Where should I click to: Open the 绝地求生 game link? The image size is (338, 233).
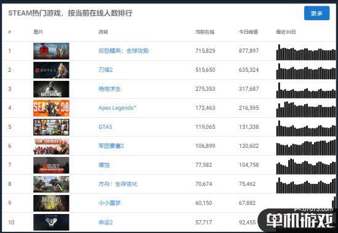pyautogui.click(x=109, y=89)
